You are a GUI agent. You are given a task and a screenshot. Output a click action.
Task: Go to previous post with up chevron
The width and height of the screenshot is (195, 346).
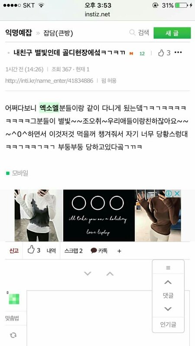coord(110,274)
